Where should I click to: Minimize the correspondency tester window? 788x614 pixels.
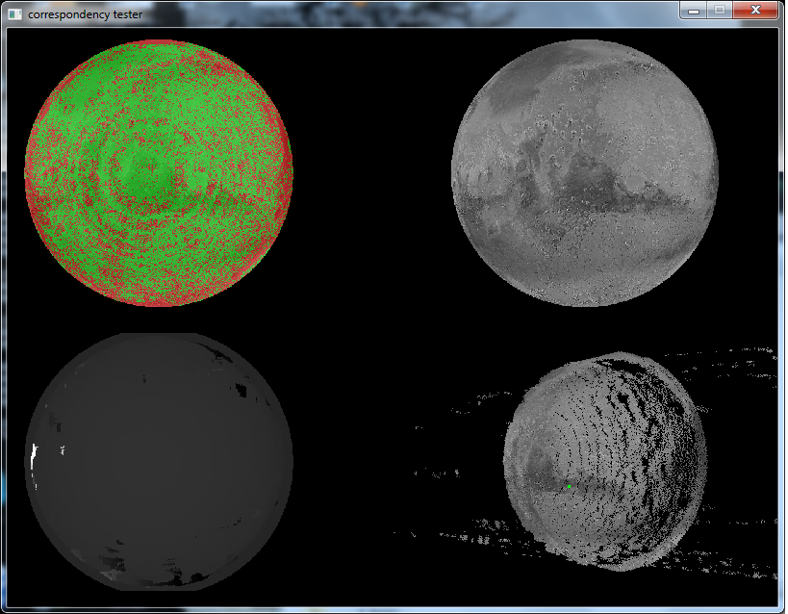click(x=693, y=10)
